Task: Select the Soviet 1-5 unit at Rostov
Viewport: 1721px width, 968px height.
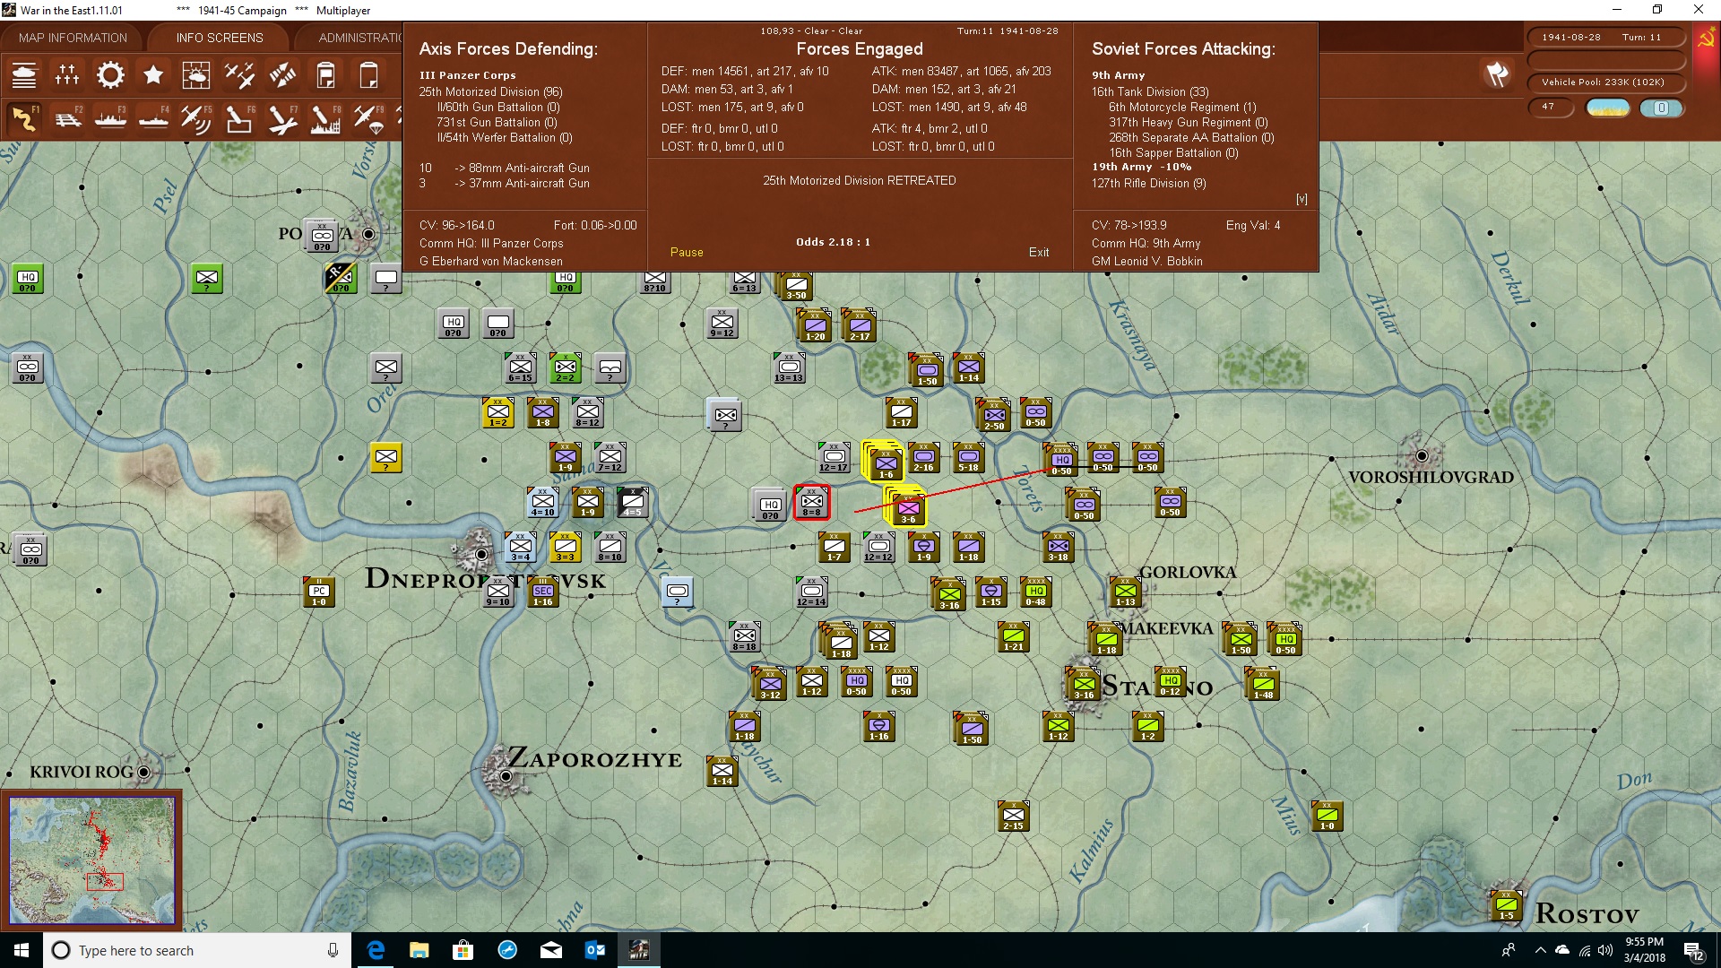Action: 1507,906
